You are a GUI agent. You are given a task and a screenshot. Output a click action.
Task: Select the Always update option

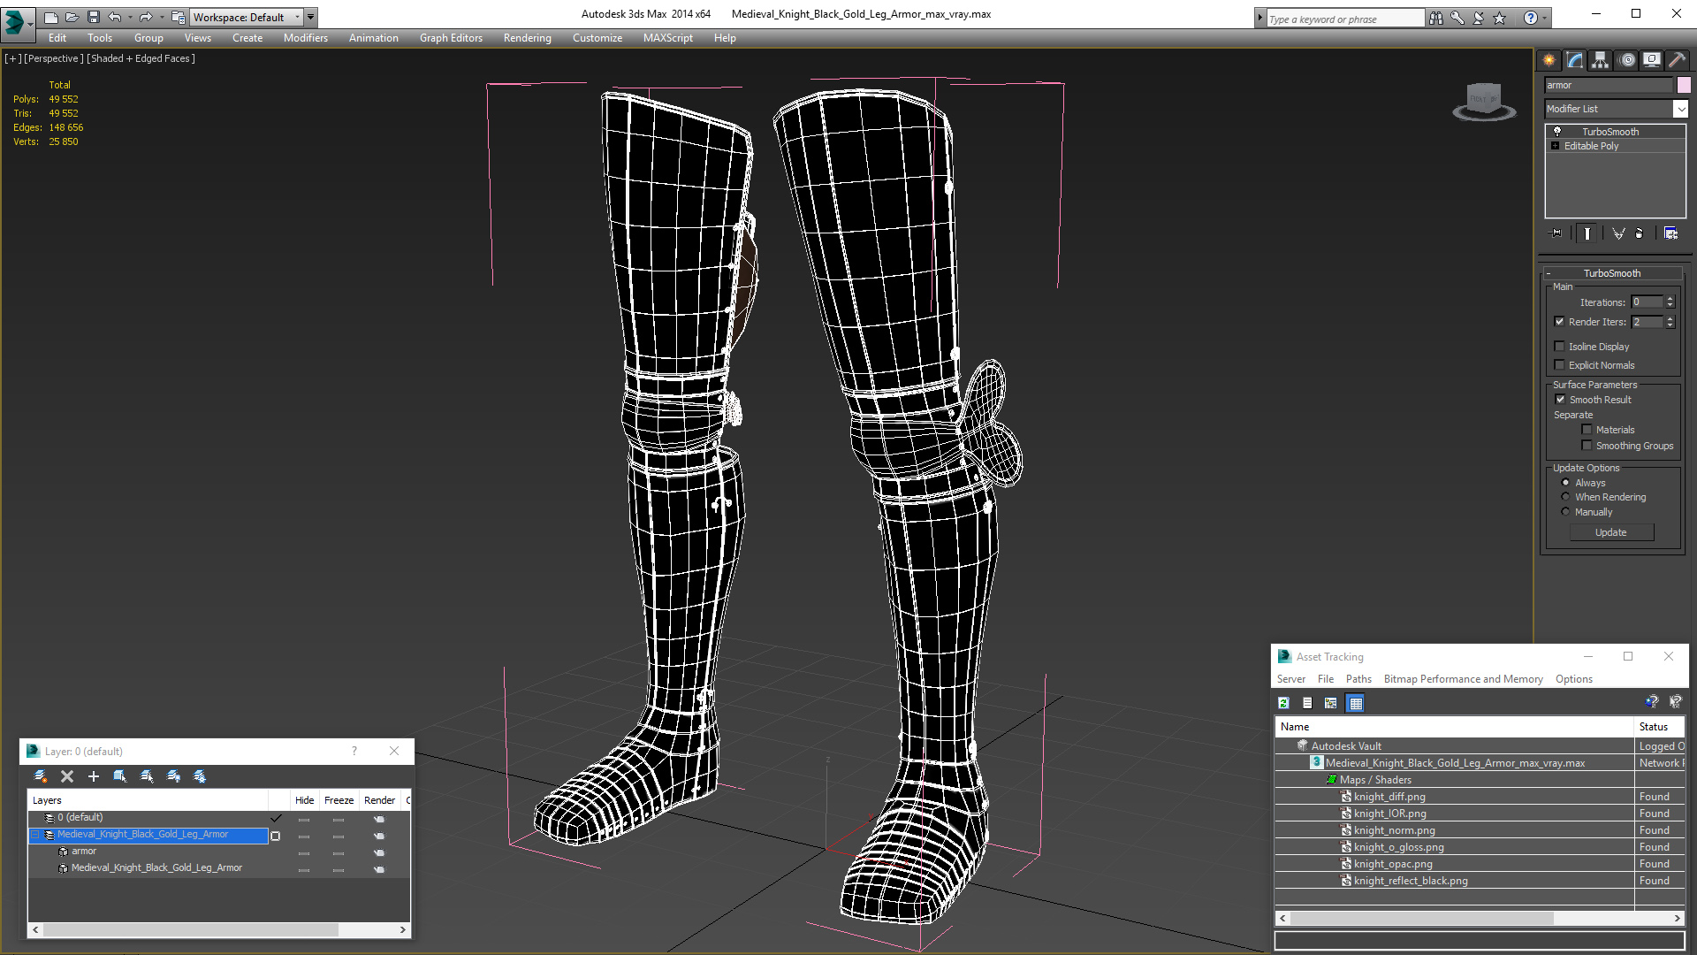click(1566, 483)
